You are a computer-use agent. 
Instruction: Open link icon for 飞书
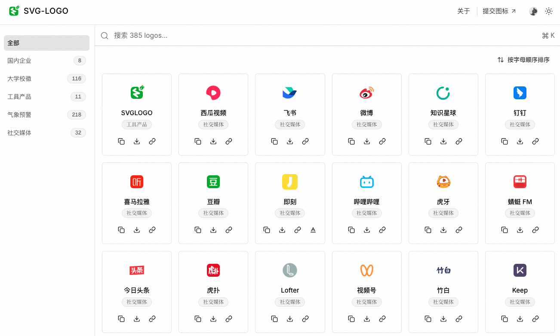point(305,141)
